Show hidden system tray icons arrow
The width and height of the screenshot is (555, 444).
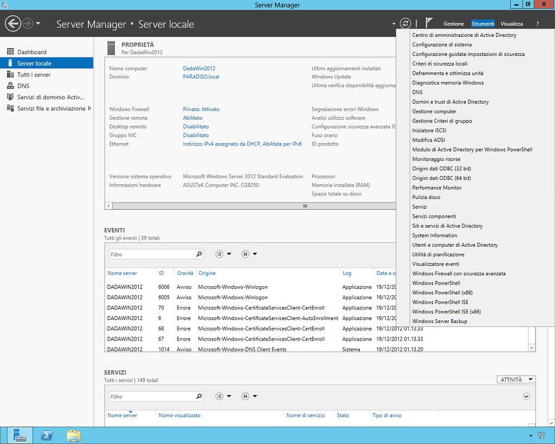(x=531, y=435)
